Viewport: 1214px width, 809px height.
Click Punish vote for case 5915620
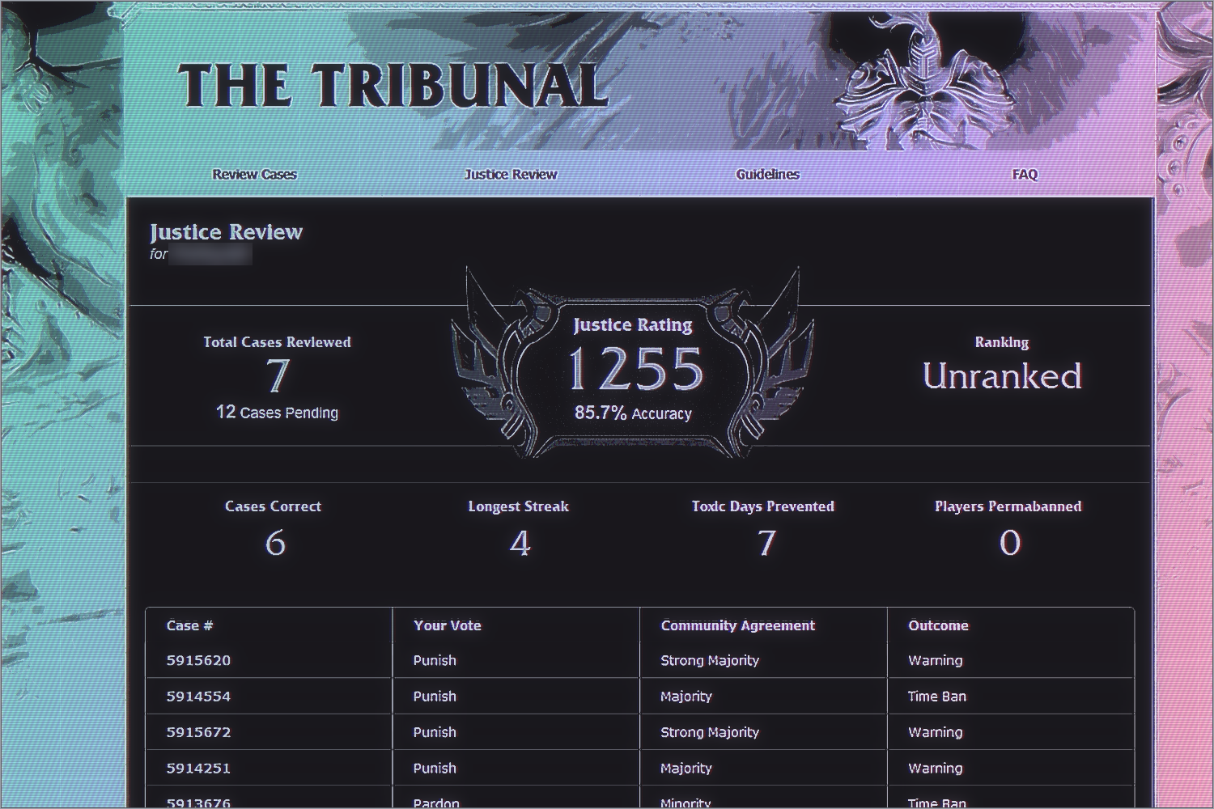click(435, 660)
